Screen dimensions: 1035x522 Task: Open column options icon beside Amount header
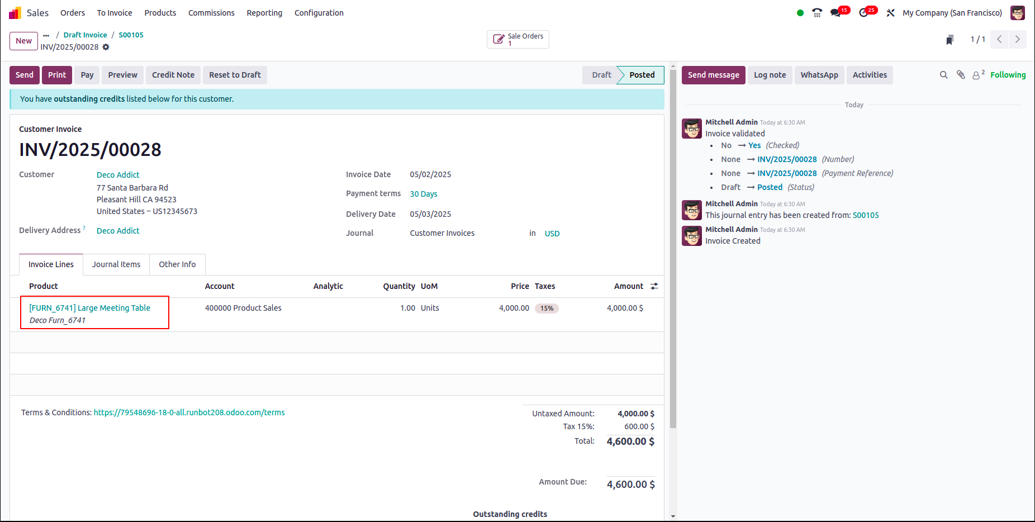(x=654, y=286)
